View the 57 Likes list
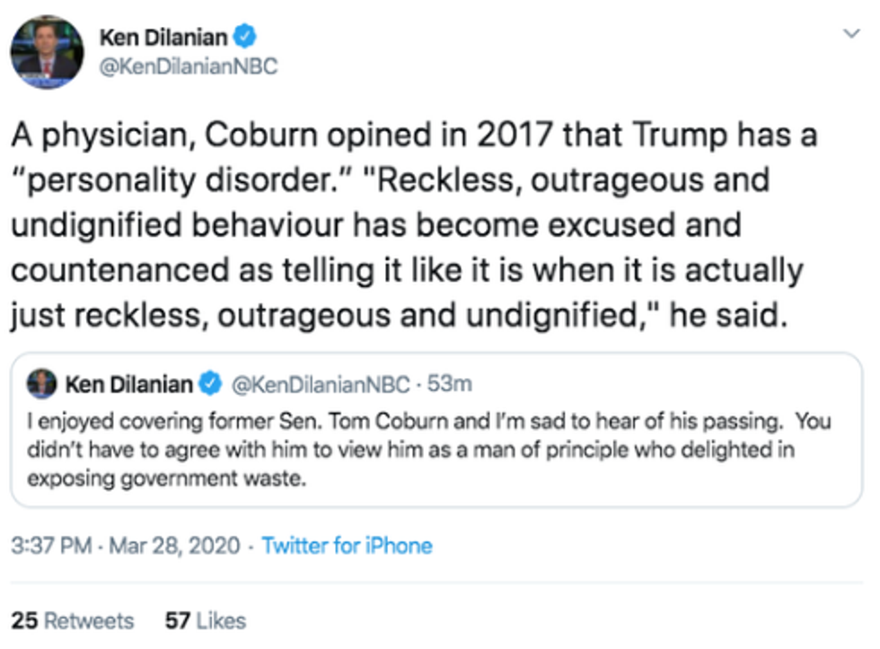The width and height of the screenshot is (880, 649). point(205,620)
